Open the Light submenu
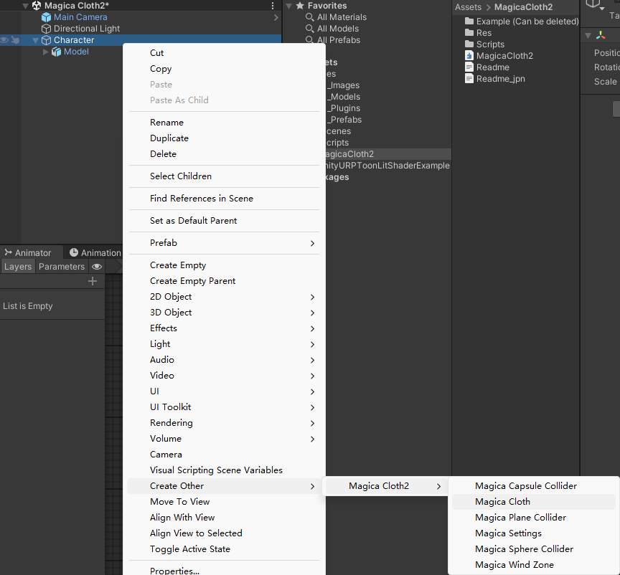Image resolution: width=620 pixels, height=575 pixels. pyautogui.click(x=224, y=344)
